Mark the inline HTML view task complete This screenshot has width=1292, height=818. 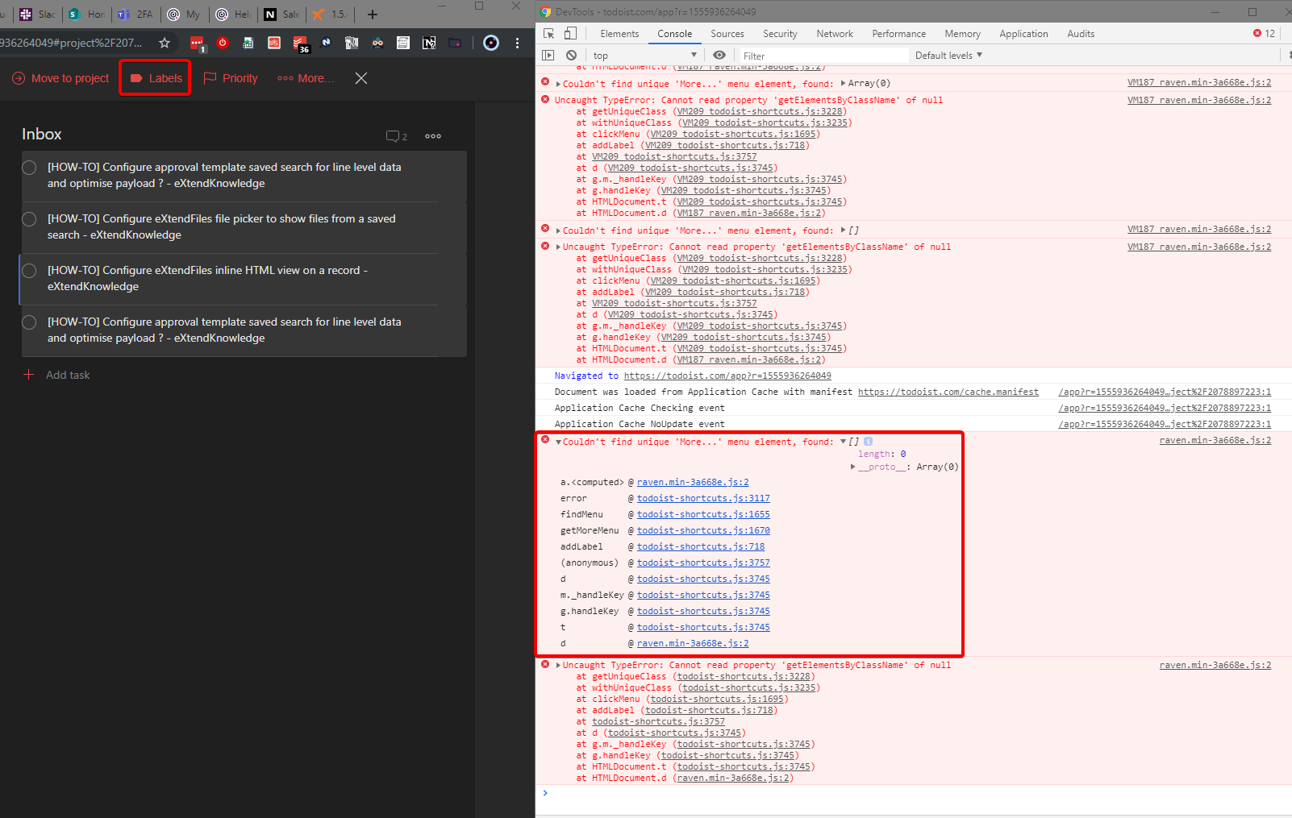pyautogui.click(x=29, y=271)
